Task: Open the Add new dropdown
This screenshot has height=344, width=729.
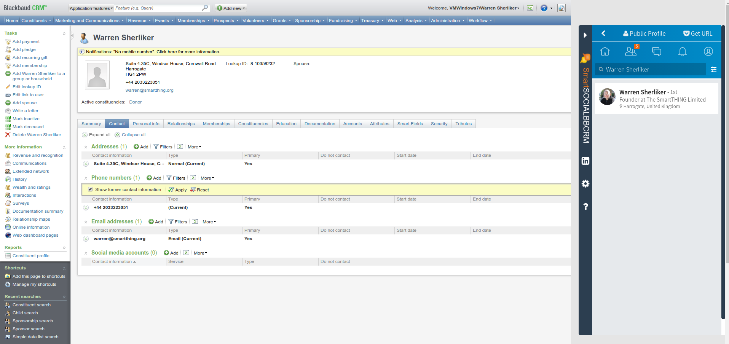Action: coord(231,8)
